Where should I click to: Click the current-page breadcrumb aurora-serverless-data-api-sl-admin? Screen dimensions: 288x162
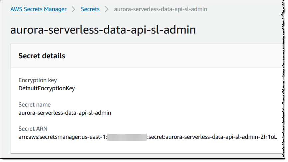[160, 9]
